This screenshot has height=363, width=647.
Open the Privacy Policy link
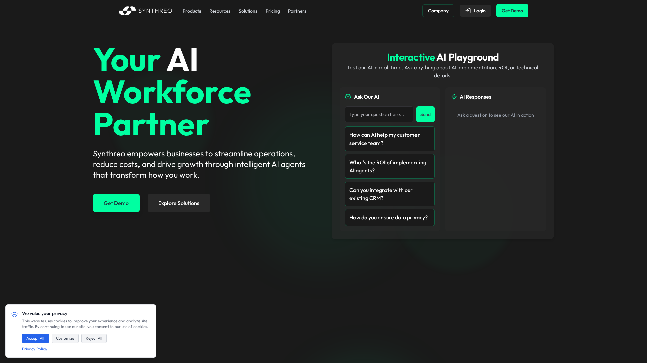[34, 349]
